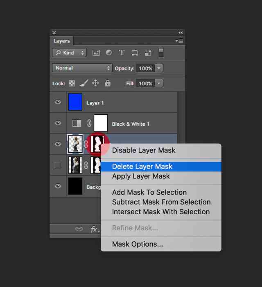Choose Intersect Mask With Selection
This screenshot has height=287, width=262.
161,212
